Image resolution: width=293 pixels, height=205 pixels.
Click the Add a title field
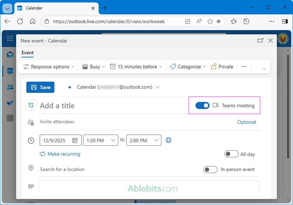(88, 105)
